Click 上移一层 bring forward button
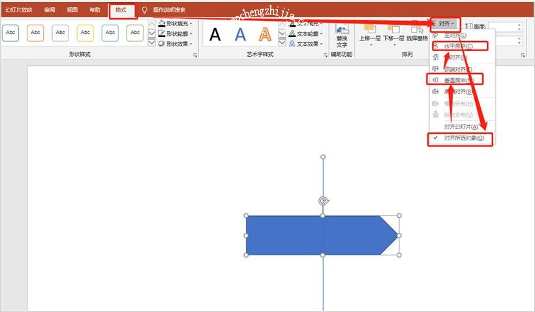The height and width of the screenshot is (312, 535). click(370, 35)
